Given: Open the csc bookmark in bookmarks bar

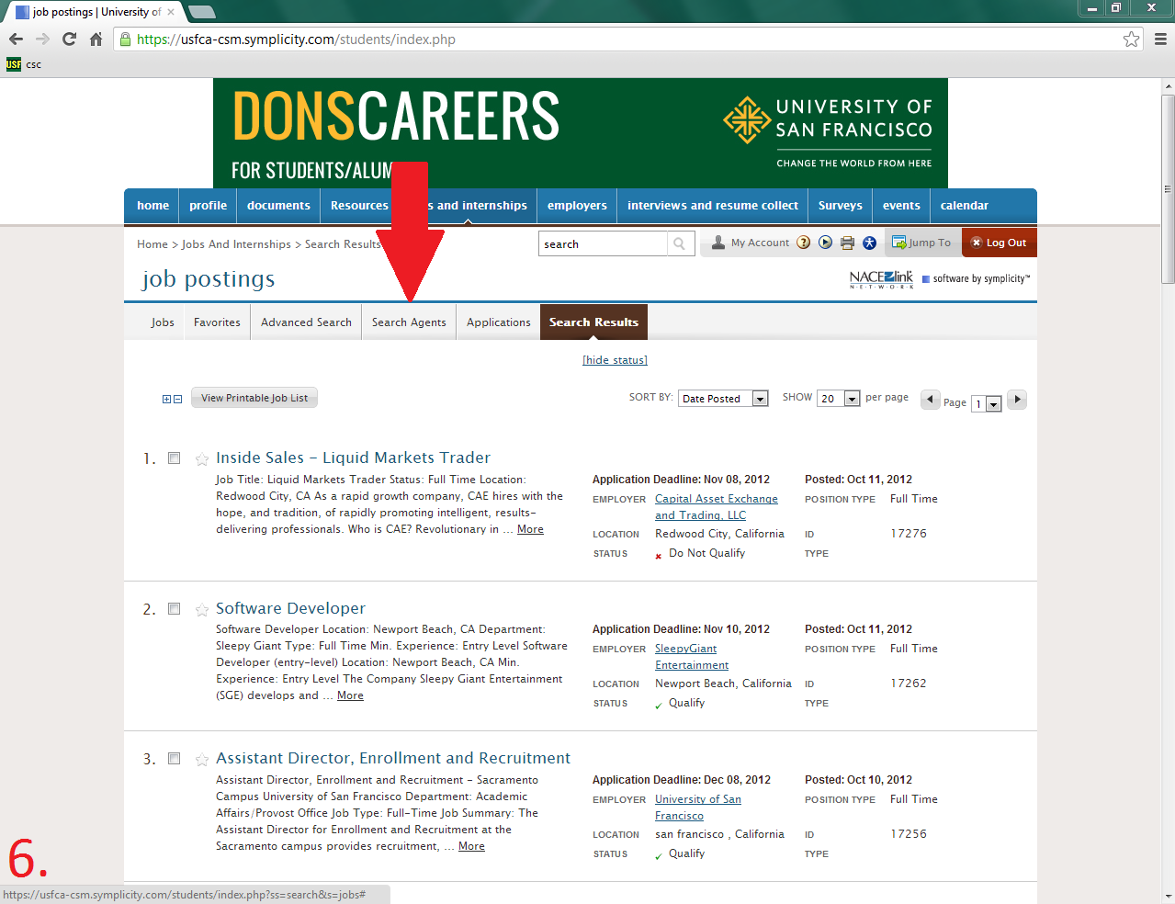Looking at the screenshot, I should point(24,64).
